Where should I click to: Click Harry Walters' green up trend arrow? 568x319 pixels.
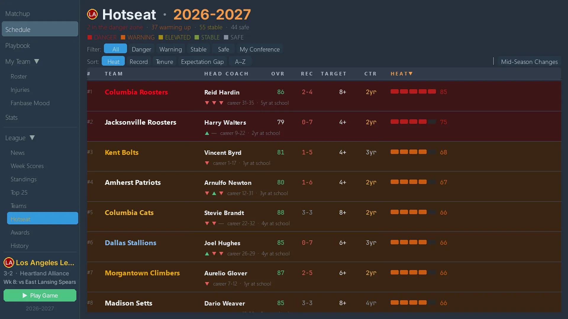click(x=207, y=133)
